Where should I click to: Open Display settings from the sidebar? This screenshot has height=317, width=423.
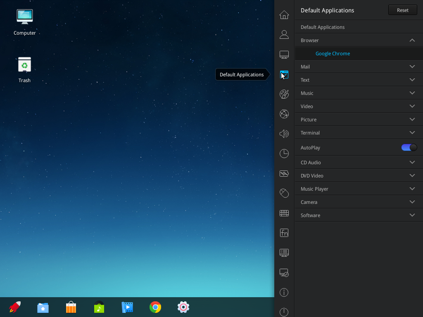(x=284, y=54)
